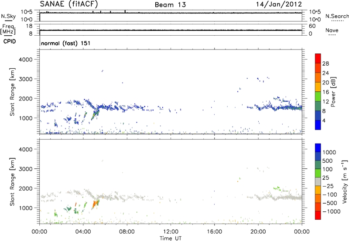Click the '60' Nave axis value
The height and width of the screenshot is (241, 349).
pyautogui.click(x=312, y=26)
